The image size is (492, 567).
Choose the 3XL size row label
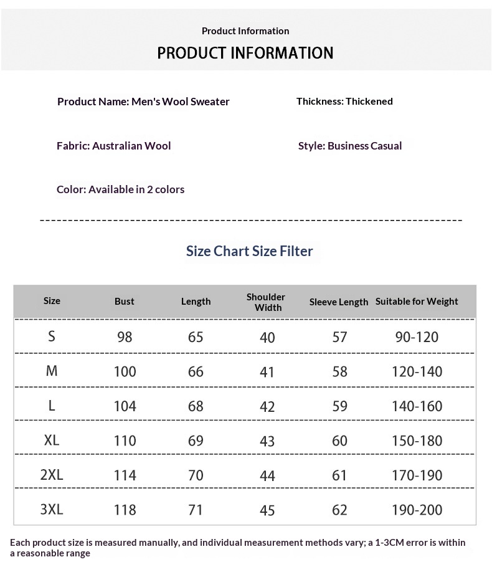pos(52,509)
